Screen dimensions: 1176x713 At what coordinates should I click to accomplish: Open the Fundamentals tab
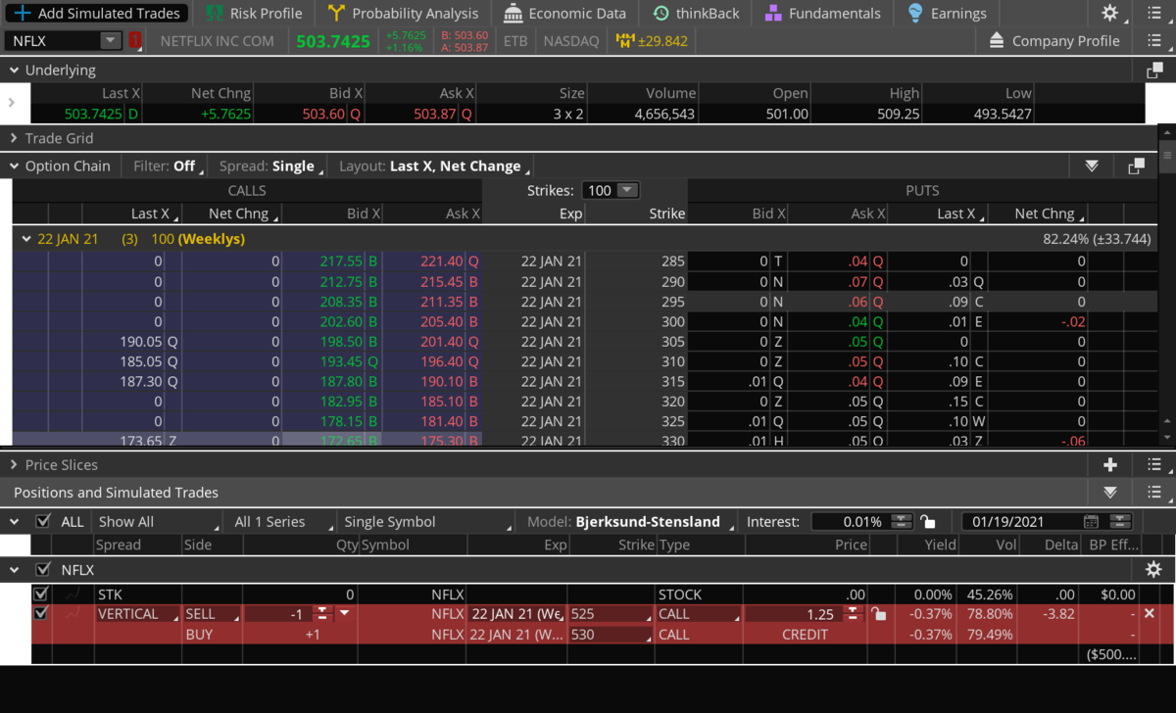click(x=822, y=13)
